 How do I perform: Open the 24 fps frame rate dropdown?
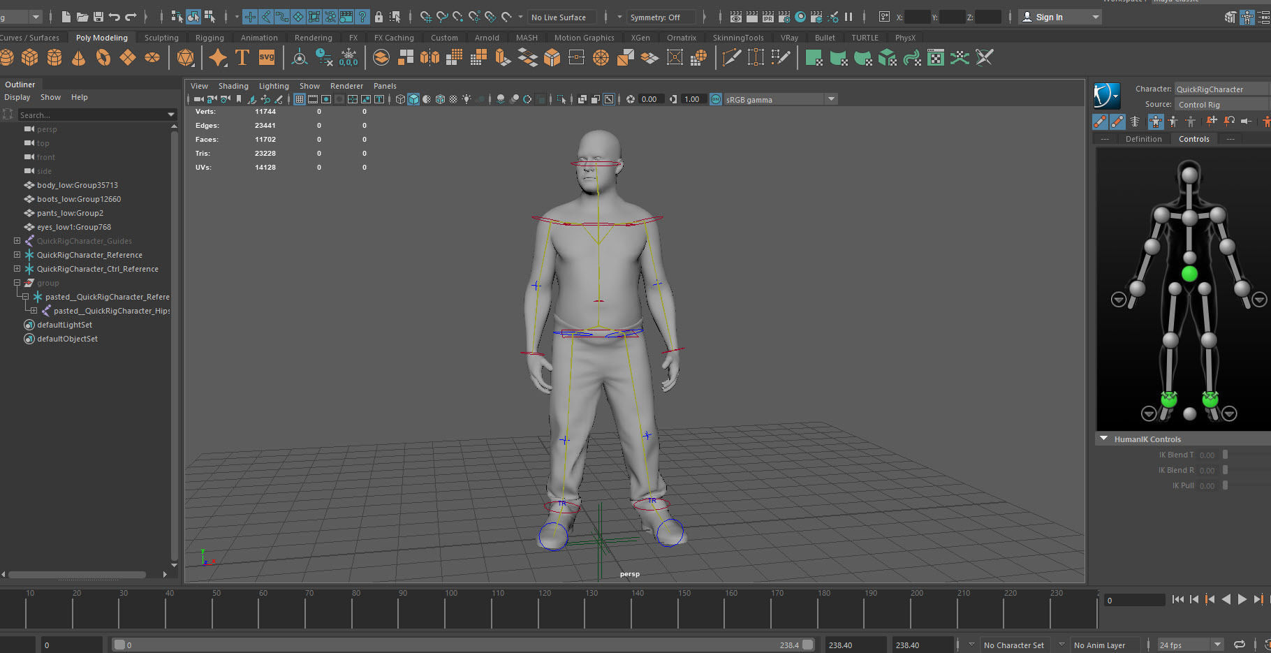pos(1190,645)
